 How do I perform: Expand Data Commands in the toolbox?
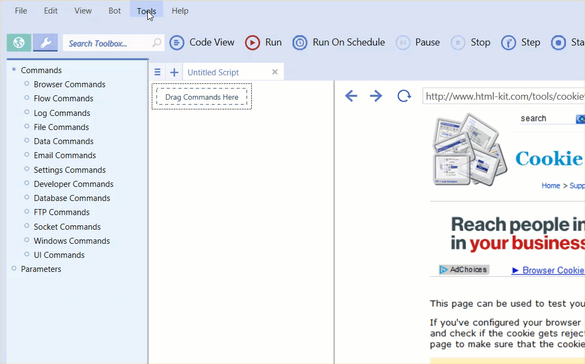coord(27,140)
